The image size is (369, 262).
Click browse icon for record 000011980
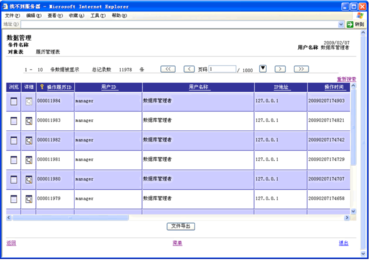13,179
